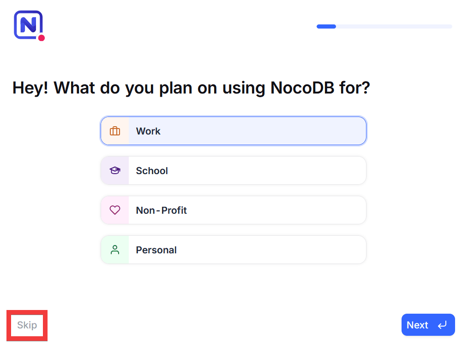This screenshot has width=474, height=345.
Task: Click the Personal text label
Action: pyautogui.click(x=156, y=250)
